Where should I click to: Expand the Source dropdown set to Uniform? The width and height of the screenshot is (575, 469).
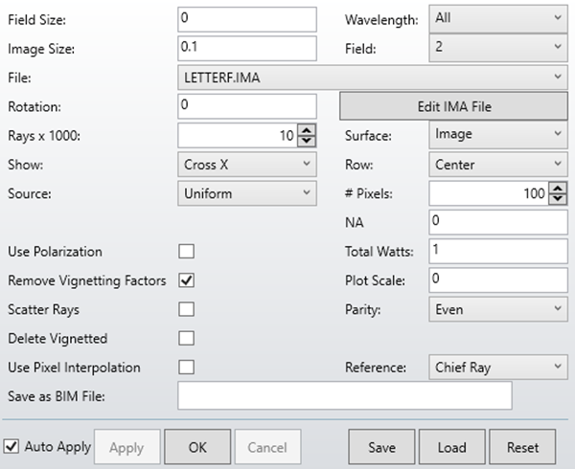(x=246, y=193)
